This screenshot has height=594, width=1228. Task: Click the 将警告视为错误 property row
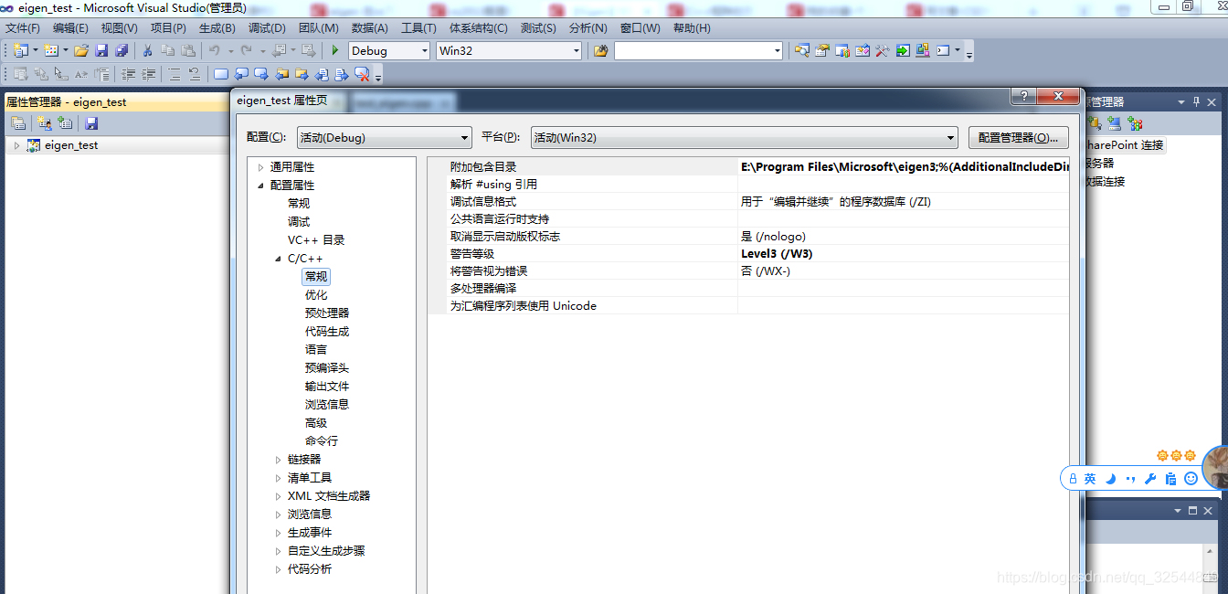click(757, 270)
